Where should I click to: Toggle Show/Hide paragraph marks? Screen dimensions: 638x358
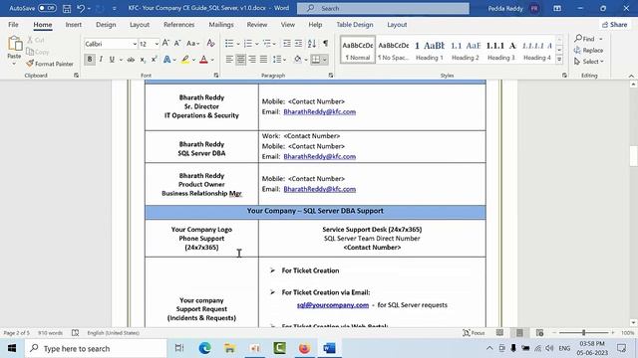click(x=326, y=44)
